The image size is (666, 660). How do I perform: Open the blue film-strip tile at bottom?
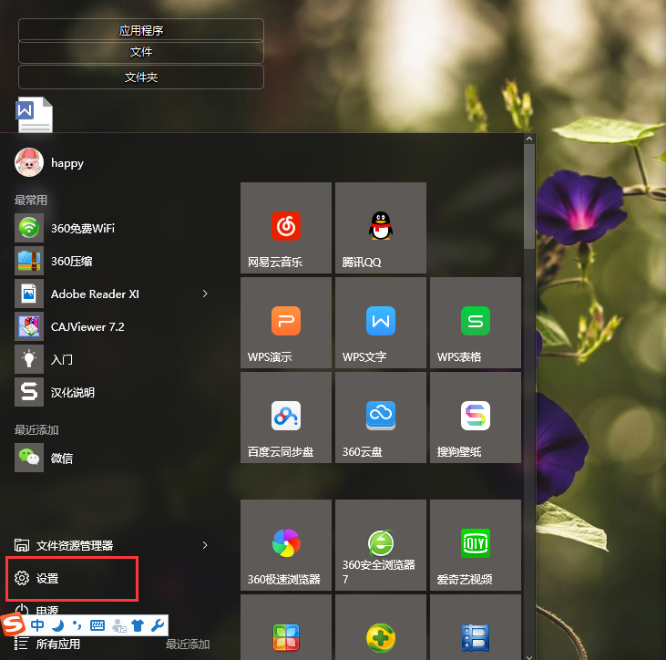click(476, 627)
